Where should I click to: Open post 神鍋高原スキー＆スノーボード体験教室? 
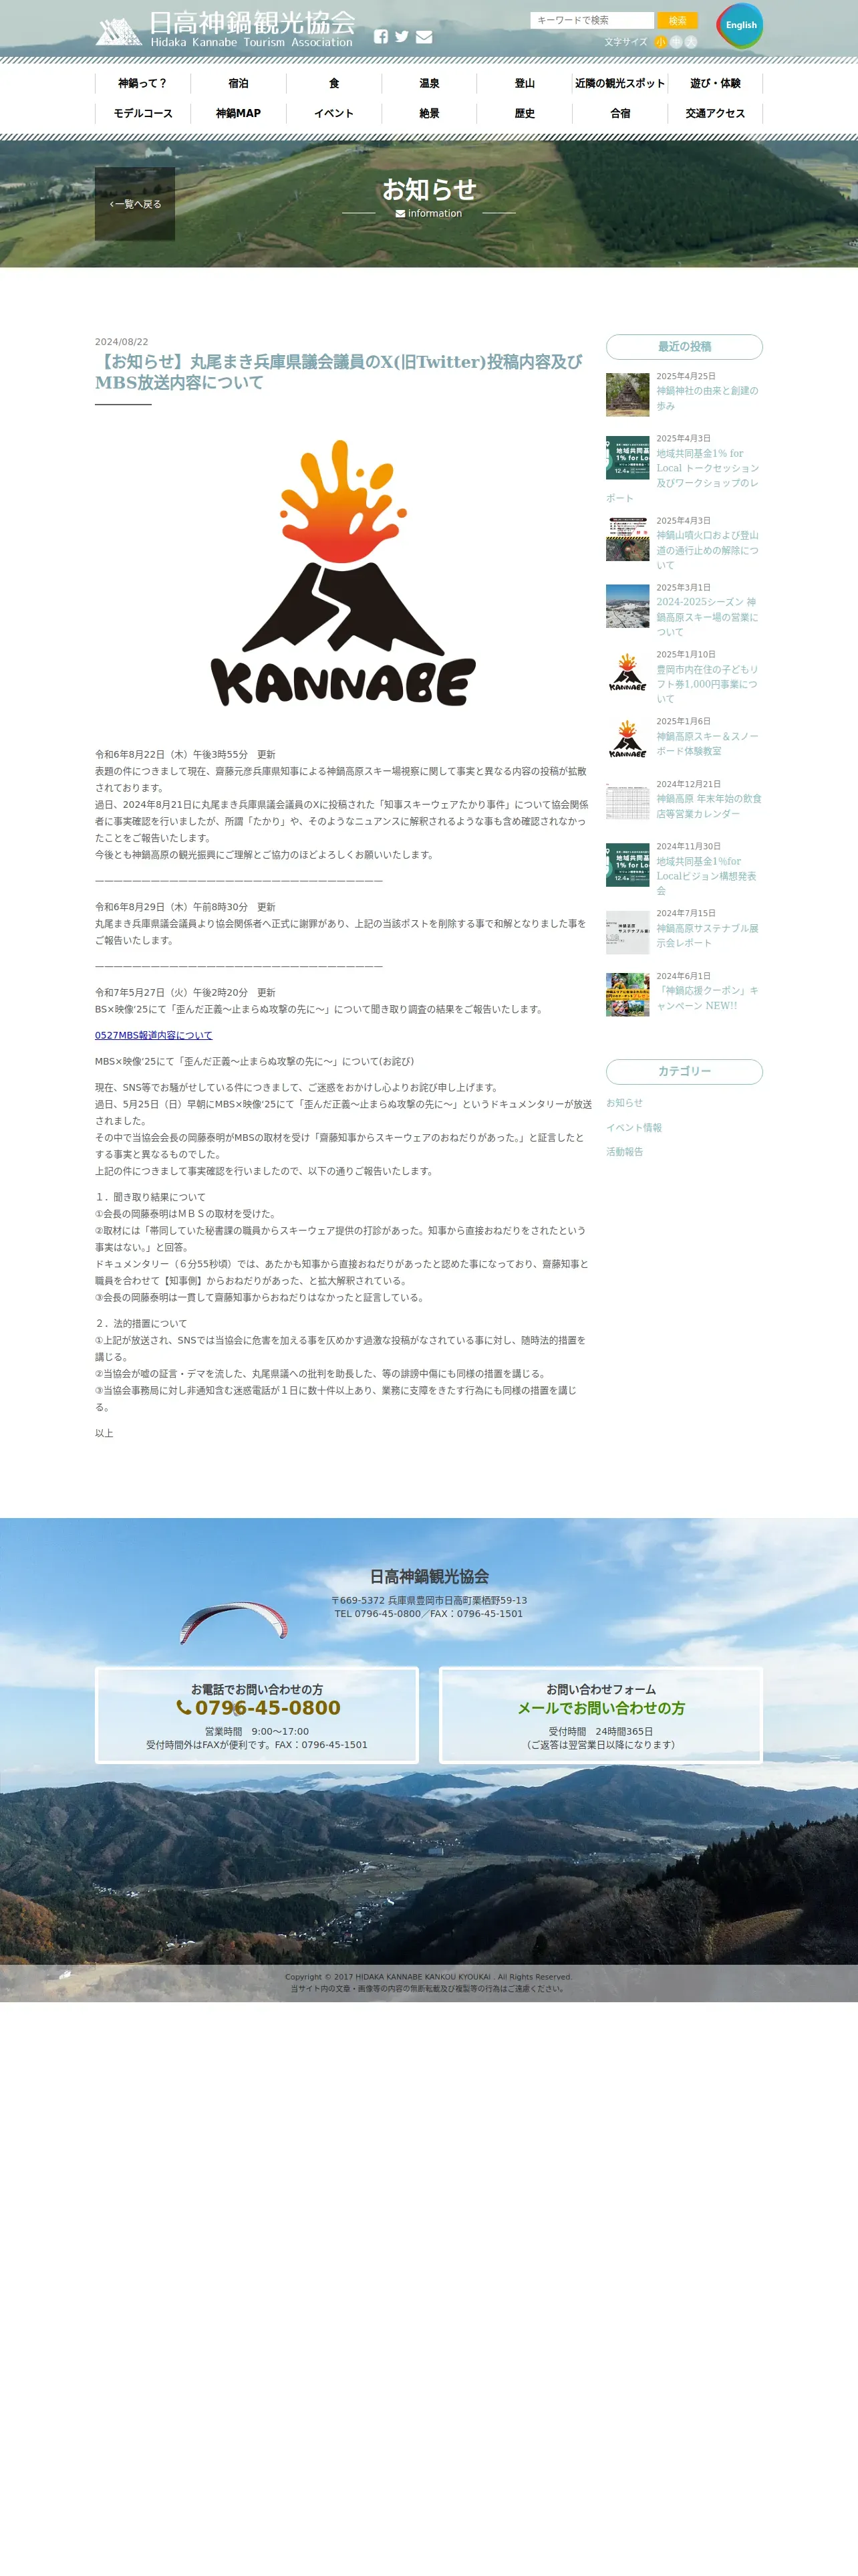pos(707,743)
